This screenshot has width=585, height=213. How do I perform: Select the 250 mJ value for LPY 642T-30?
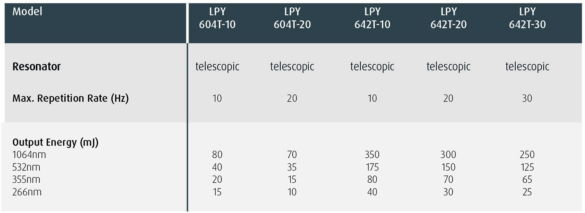click(x=527, y=155)
